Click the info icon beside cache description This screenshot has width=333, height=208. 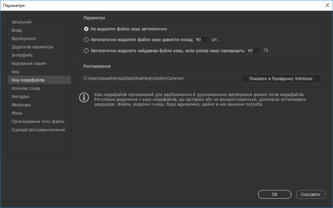(x=84, y=98)
